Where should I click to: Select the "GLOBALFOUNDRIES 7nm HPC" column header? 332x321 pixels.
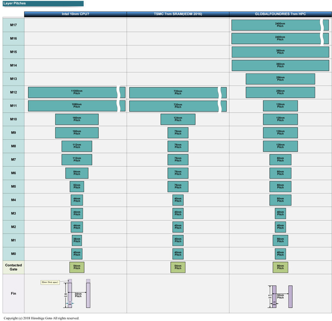click(281, 14)
